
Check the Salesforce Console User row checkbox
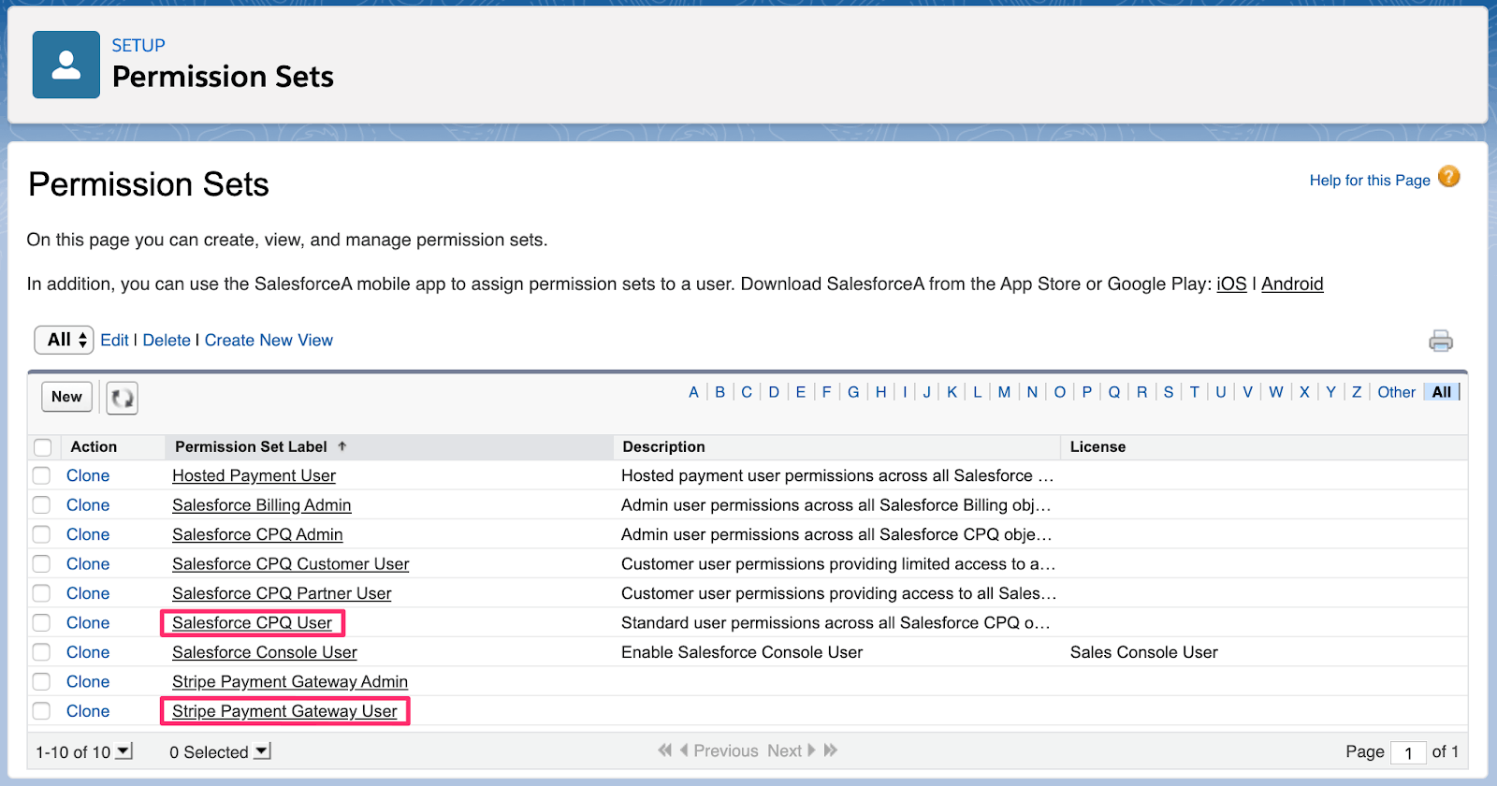(41, 652)
